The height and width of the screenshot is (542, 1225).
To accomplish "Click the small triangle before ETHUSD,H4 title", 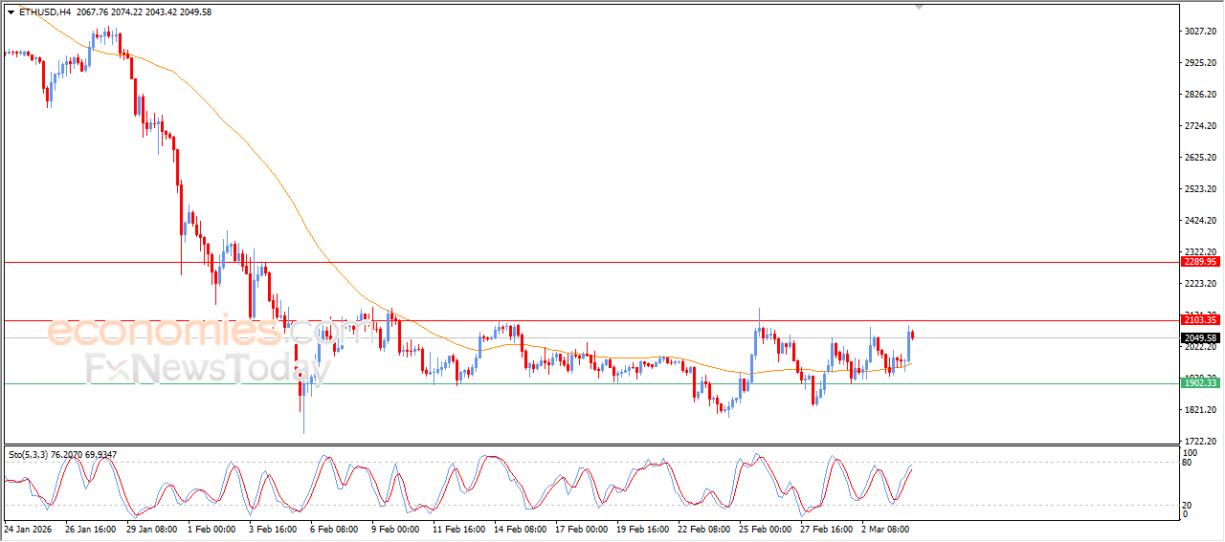I will (x=11, y=12).
